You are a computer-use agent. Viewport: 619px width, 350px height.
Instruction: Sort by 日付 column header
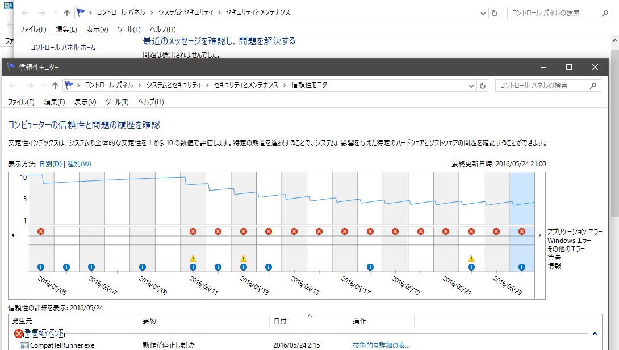(309, 321)
